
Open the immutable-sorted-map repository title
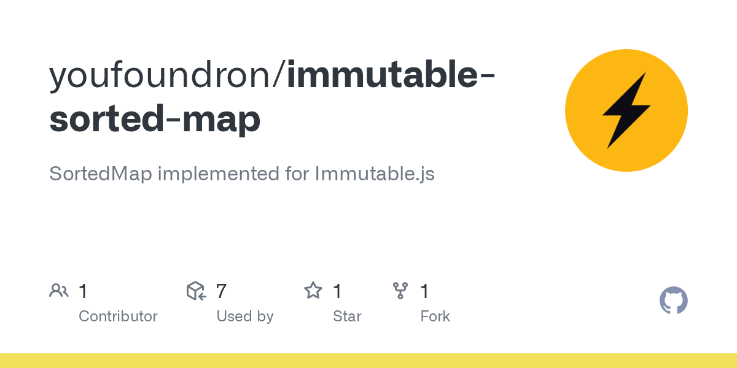273,97
